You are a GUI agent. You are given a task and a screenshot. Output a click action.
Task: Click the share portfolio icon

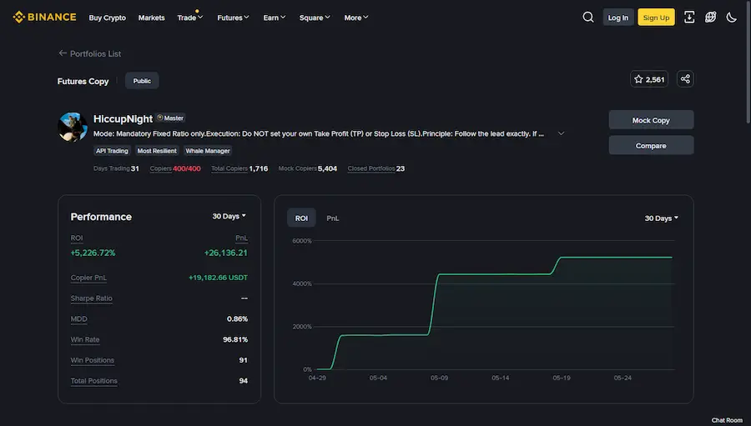coord(685,79)
